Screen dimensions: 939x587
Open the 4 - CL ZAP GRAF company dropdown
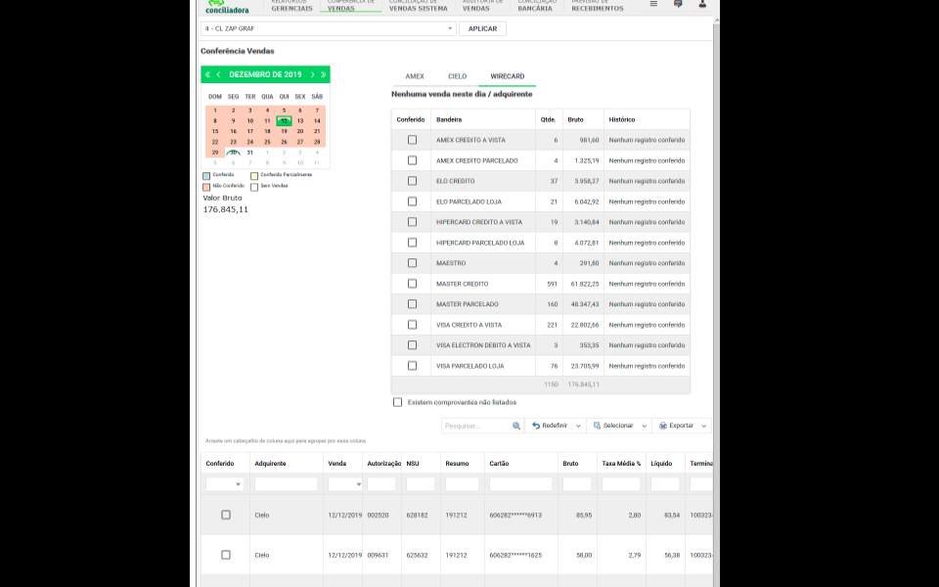pos(329,28)
